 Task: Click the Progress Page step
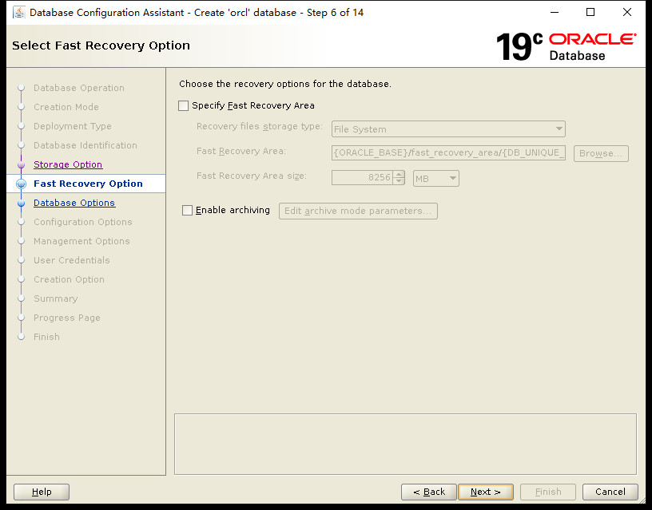[67, 318]
